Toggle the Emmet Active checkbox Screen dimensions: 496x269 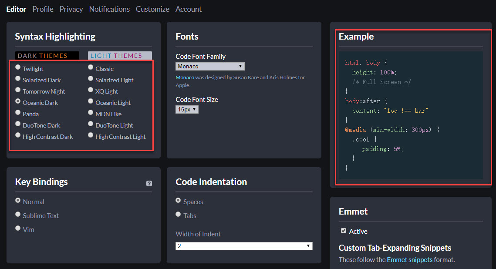click(344, 231)
